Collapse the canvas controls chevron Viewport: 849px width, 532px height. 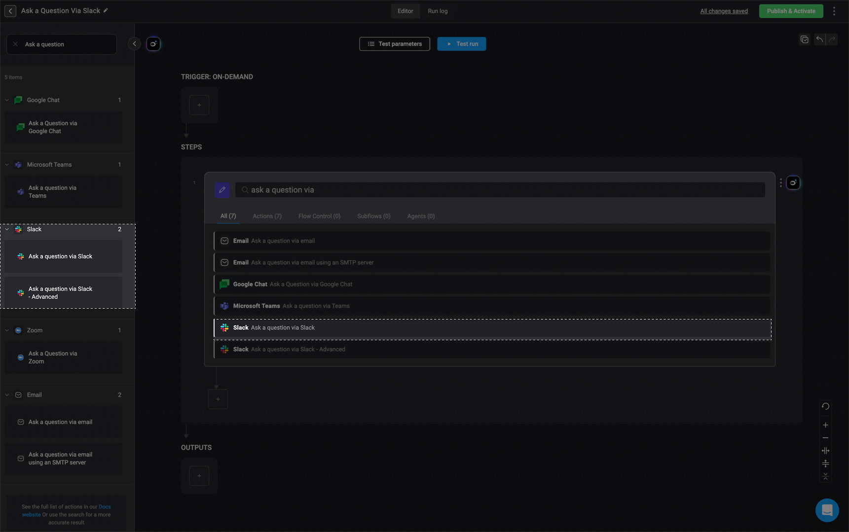coord(825,476)
